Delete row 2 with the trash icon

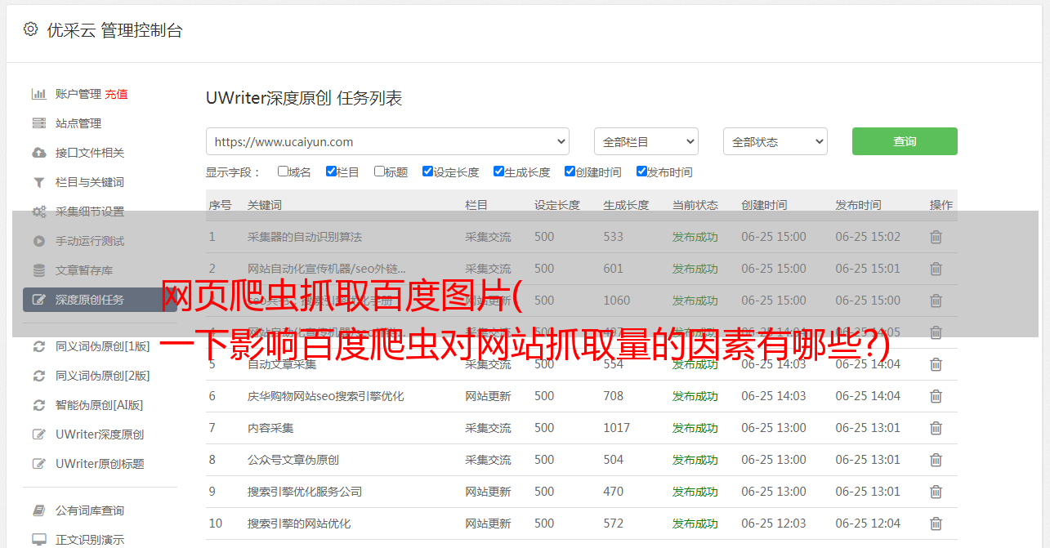point(936,269)
